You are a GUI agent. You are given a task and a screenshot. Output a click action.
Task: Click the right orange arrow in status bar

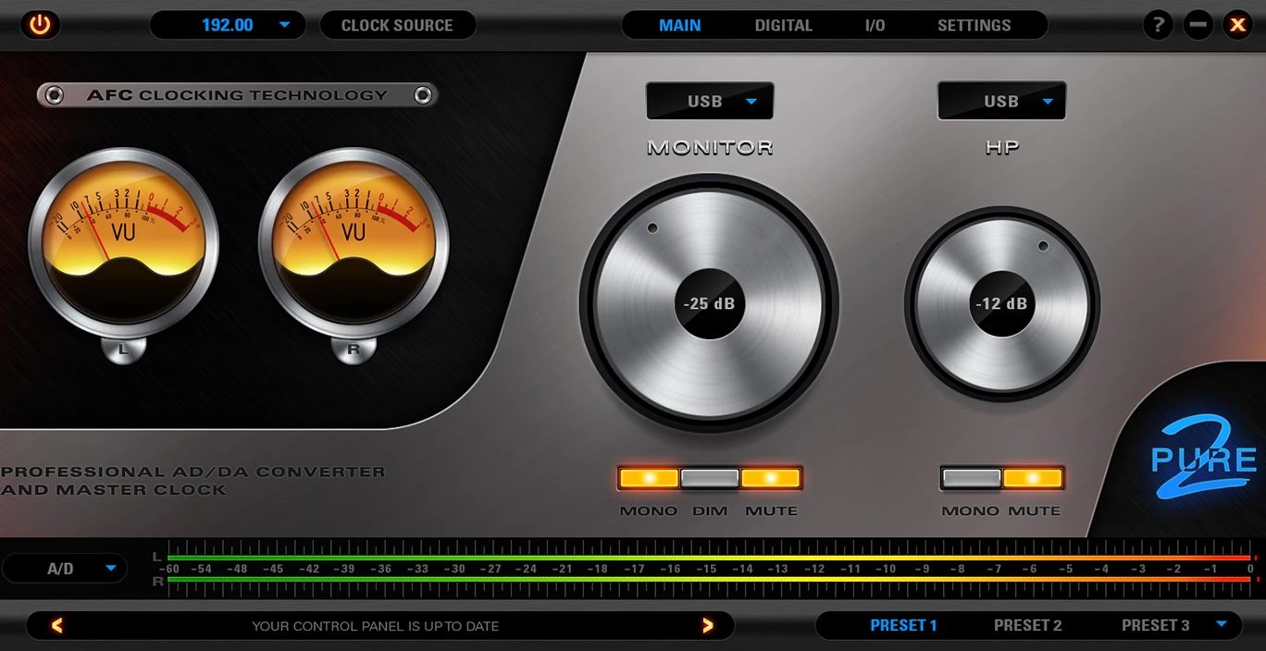tap(708, 626)
